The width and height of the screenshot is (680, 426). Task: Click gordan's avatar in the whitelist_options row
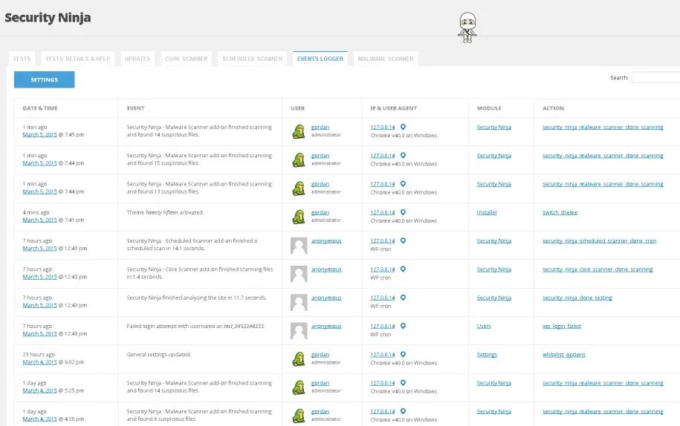click(298, 359)
